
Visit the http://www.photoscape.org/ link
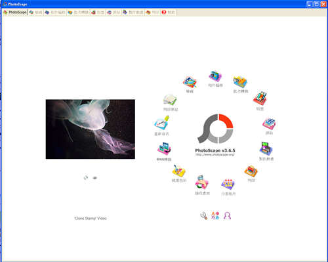(215, 154)
